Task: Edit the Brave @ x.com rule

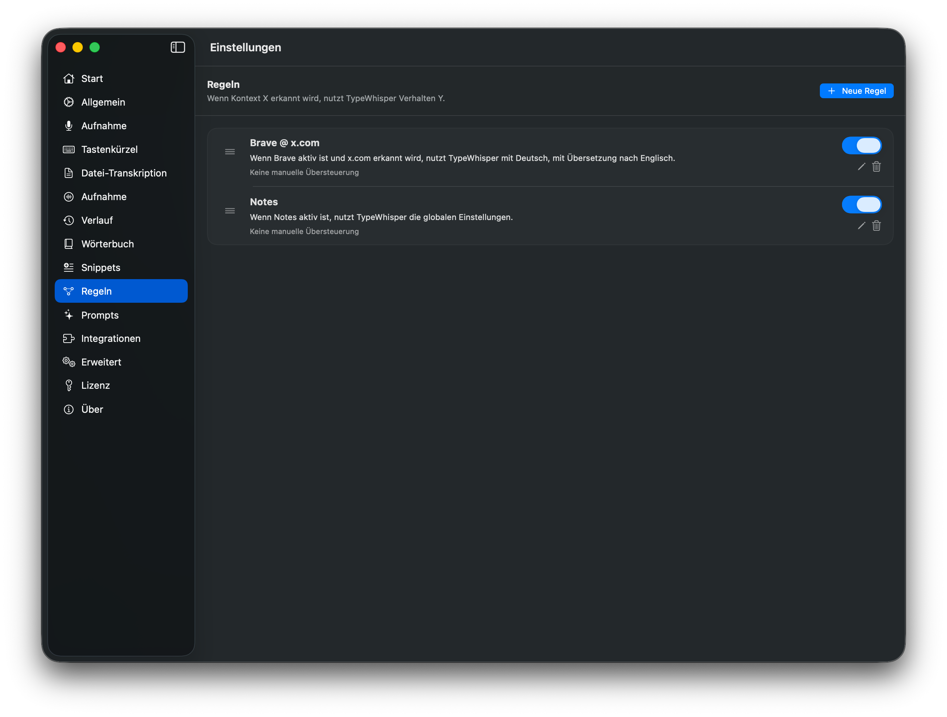Action: pyautogui.click(x=861, y=167)
